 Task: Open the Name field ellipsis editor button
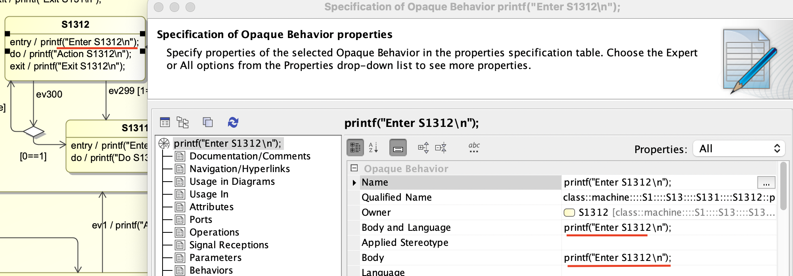(766, 183)
